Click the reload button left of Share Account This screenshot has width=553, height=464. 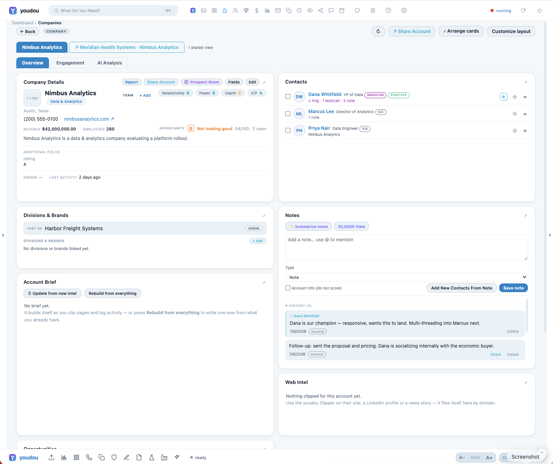pyautogui.click(x=378, y=31)
